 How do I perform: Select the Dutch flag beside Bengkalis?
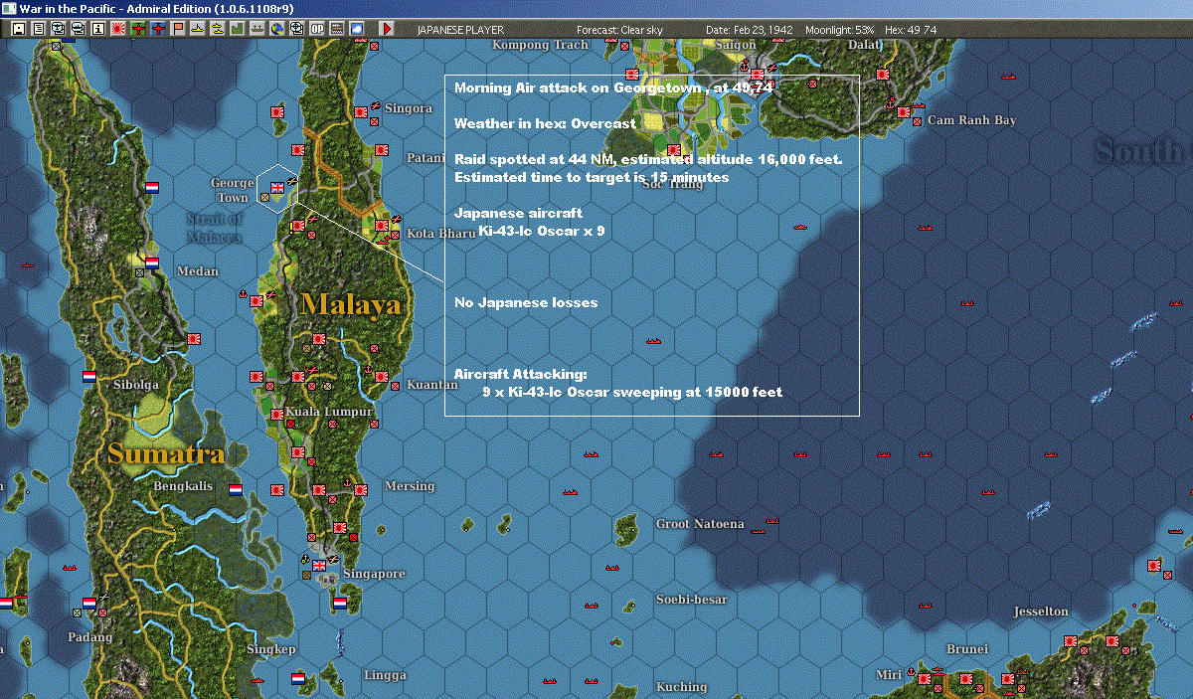(x=236, y=489)
